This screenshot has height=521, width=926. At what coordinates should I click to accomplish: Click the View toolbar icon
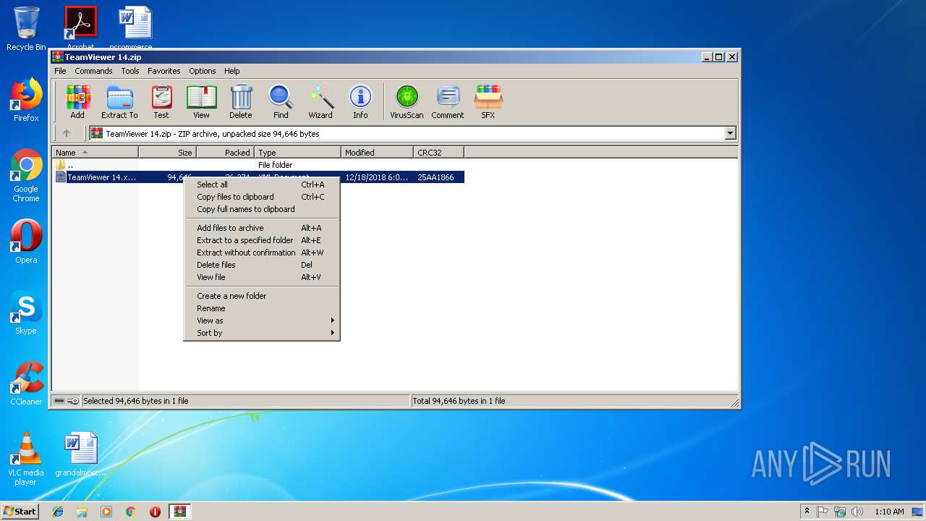coord(201,101)
